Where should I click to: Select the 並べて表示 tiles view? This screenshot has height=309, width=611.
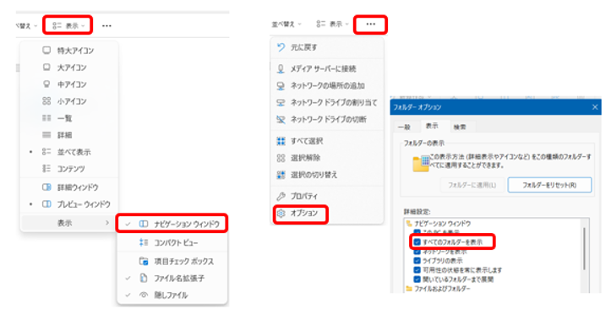point(69,152)
